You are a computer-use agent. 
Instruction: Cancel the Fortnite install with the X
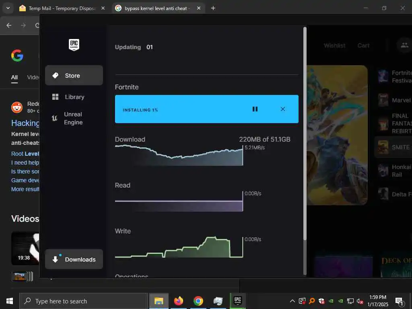pyautogui.click(x=283, y=109)
